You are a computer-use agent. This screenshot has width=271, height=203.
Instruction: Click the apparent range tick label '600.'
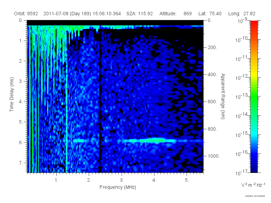pos(212,102)
